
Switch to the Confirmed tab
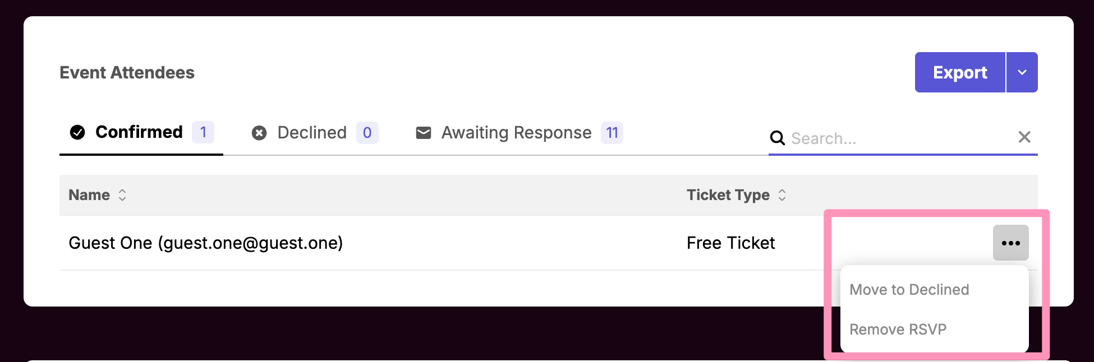139,132
